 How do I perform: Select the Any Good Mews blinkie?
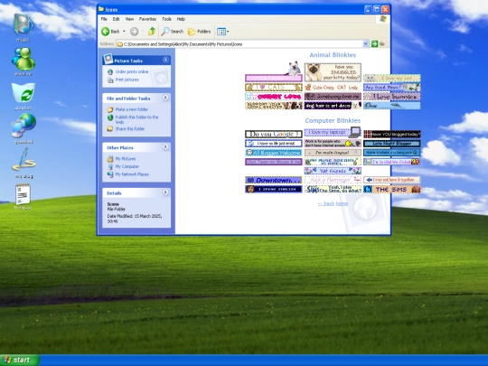tap(392, 87)
